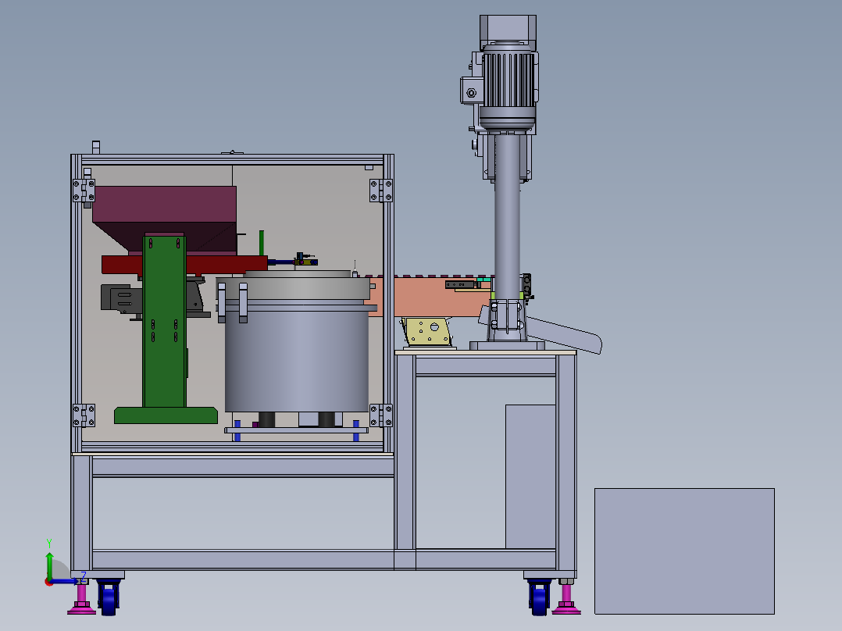Select the finned electric motor on top
842x631 pixels.
click(x=508, y=85)
